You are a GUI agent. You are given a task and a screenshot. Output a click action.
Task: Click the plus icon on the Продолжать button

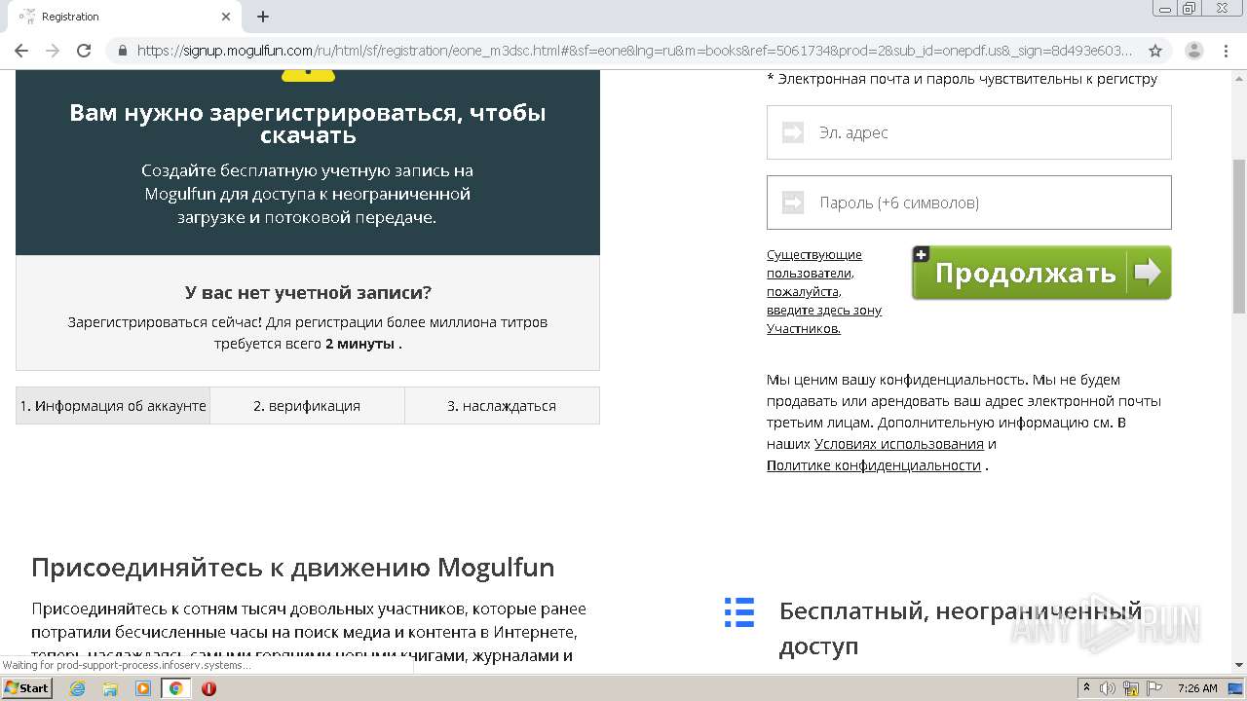(921, 254)
